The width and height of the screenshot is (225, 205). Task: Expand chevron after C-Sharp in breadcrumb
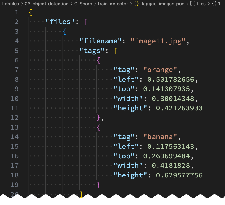[95, 4]
